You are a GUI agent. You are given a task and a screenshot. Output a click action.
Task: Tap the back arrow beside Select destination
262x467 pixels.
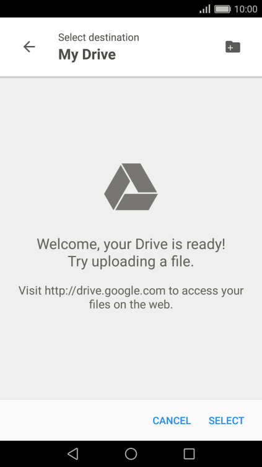29,47
